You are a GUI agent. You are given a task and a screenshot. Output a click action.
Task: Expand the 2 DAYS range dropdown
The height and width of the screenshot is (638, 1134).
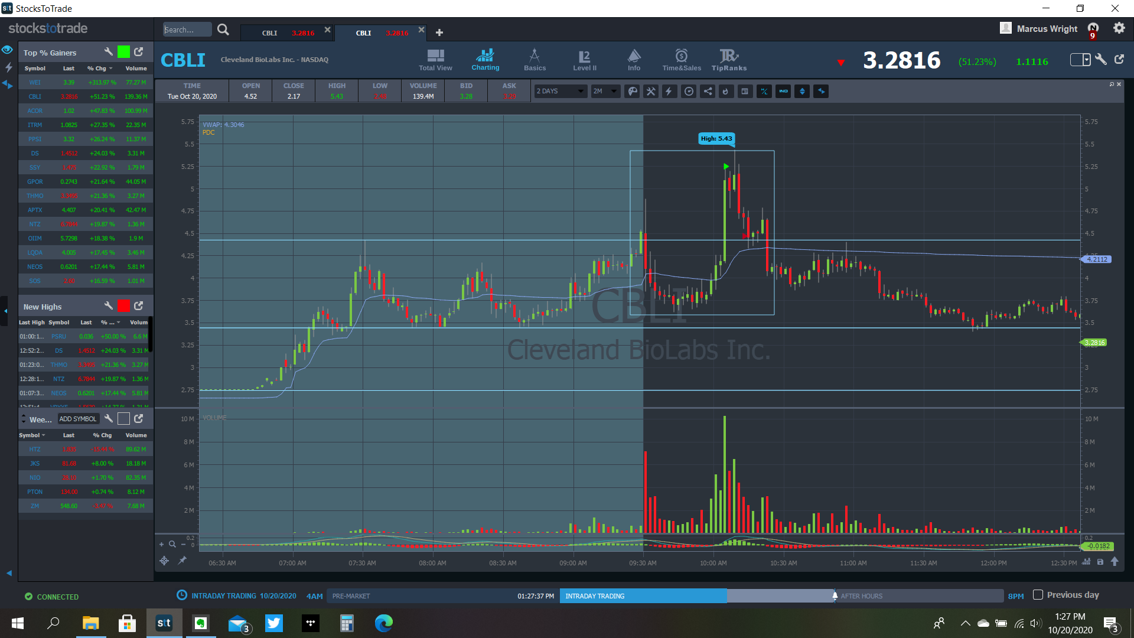561,92
